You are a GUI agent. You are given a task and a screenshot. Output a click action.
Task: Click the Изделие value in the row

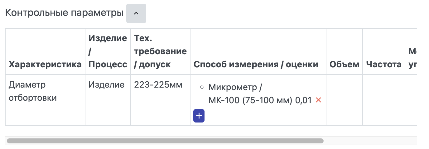(106, 84)
